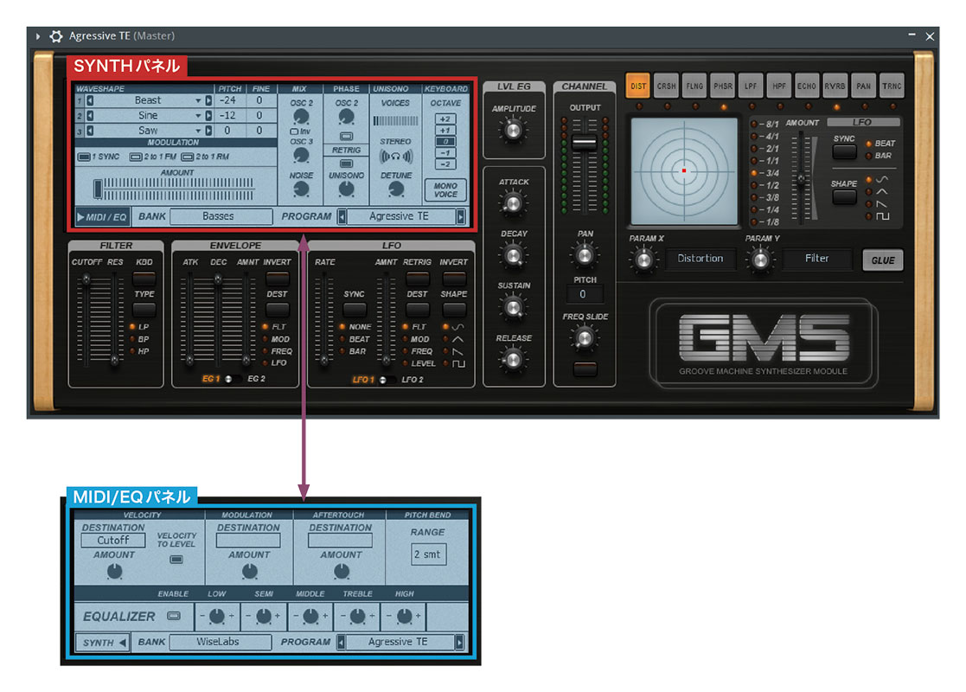Viewport: 966px width, 692px height.
Task: Adjust the AMPLITUDE knob
Action: [x=513, y=130]
